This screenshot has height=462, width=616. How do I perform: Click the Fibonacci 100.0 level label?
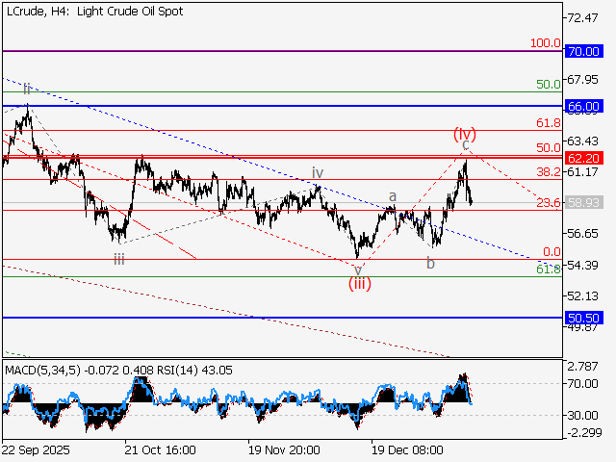545,43
